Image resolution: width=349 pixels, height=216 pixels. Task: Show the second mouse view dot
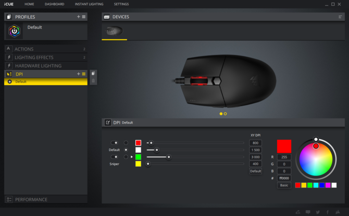pyautogui.click(x=225, y=114)
